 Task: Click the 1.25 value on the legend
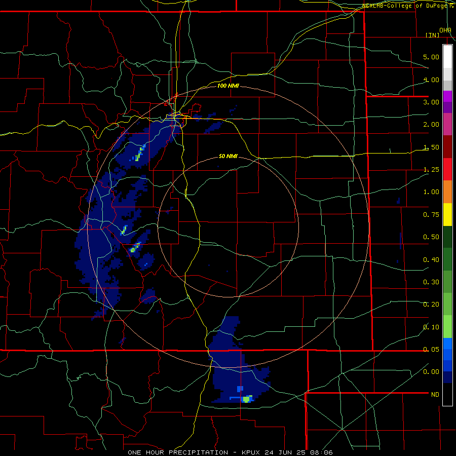[x=431, y=170]
